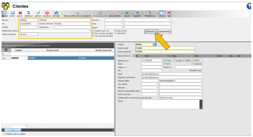The height and width of the screenshot is (137, 253).
Task: Click the filter row funnel icon
Action: click(3, 54)
